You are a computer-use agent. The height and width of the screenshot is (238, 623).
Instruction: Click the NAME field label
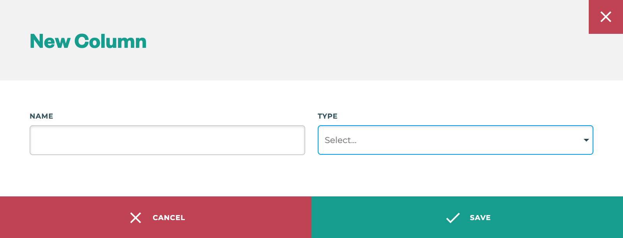41,116
